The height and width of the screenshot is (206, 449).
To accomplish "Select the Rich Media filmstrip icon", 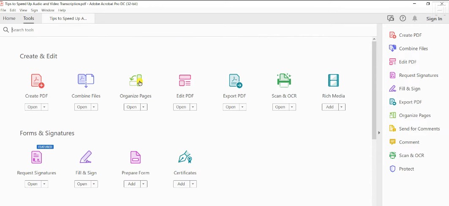I will [333, 80].
